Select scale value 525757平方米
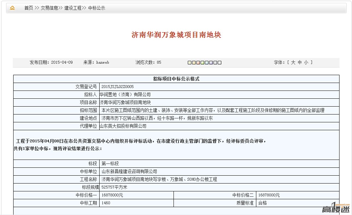This screenshot has width=352, height=215. tap(114, 187)
